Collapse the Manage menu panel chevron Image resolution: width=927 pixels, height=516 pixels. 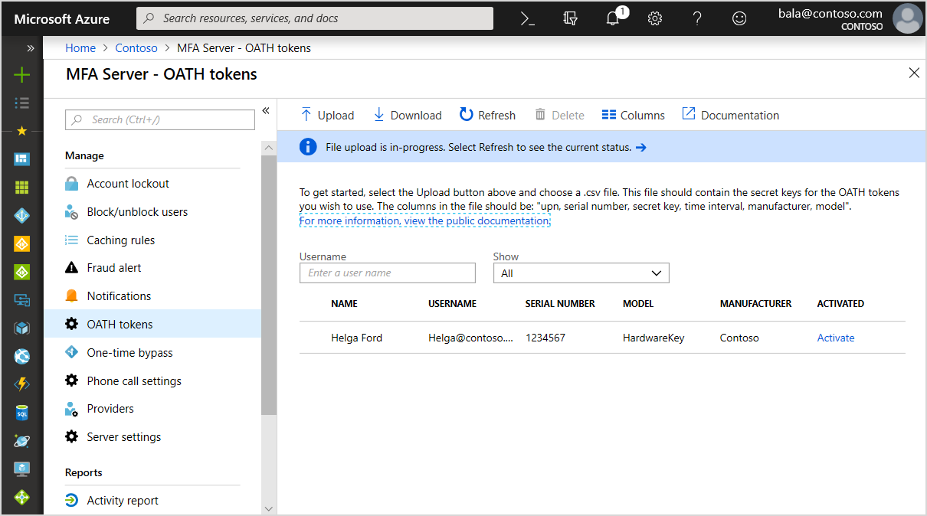(x=266, y=111)
